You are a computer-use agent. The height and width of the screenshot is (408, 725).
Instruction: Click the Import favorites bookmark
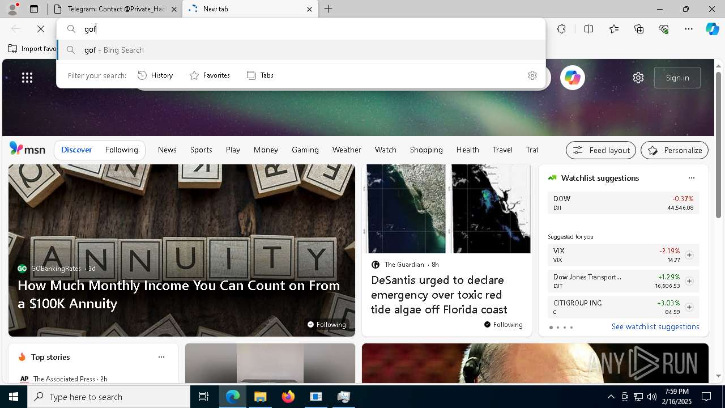tap(32, 49)
